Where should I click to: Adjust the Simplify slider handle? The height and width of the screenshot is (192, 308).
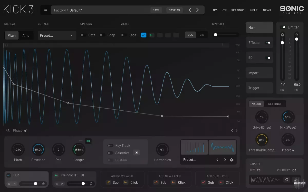click(x=215, y=35)
